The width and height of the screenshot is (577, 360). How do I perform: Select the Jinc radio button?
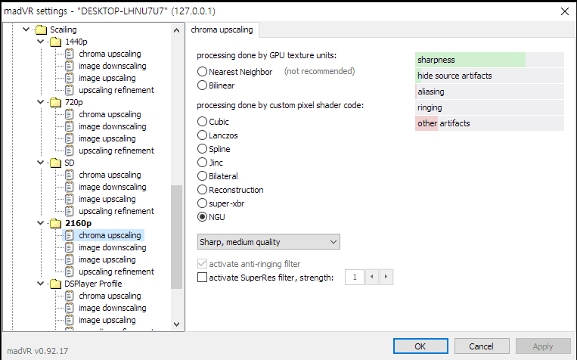(202, 163)
